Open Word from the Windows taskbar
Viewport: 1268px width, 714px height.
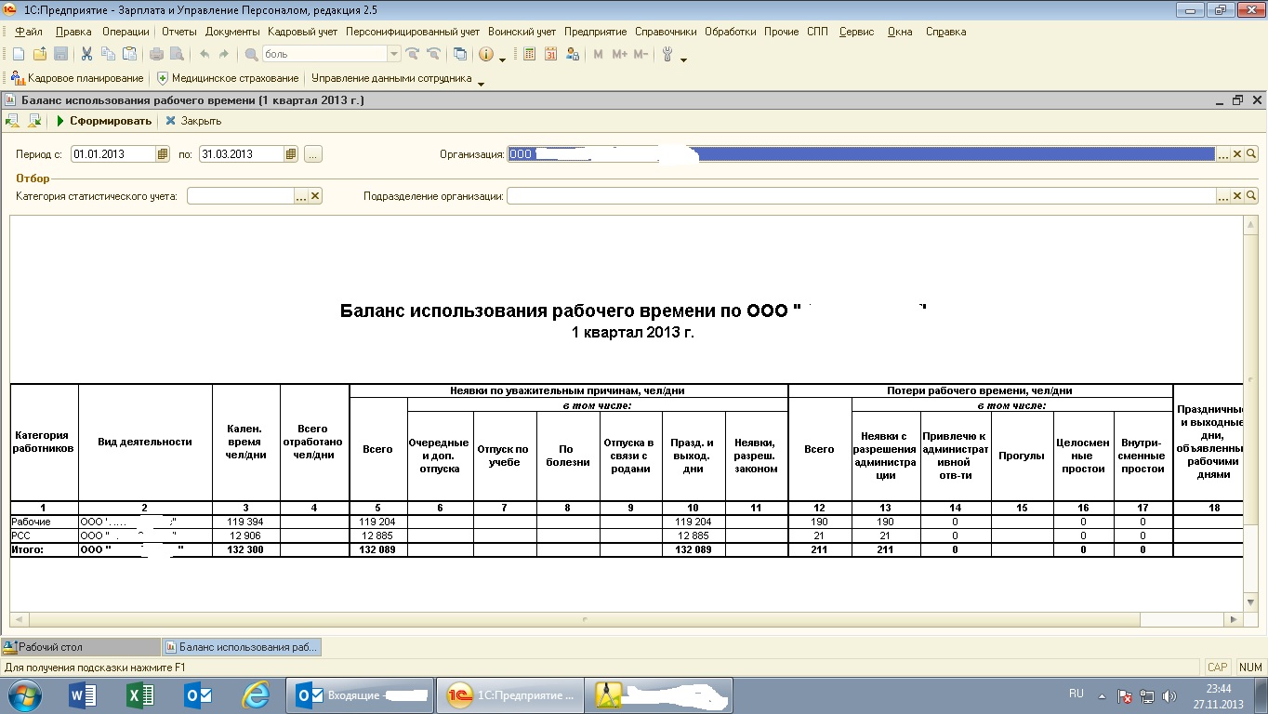point(84,694)
